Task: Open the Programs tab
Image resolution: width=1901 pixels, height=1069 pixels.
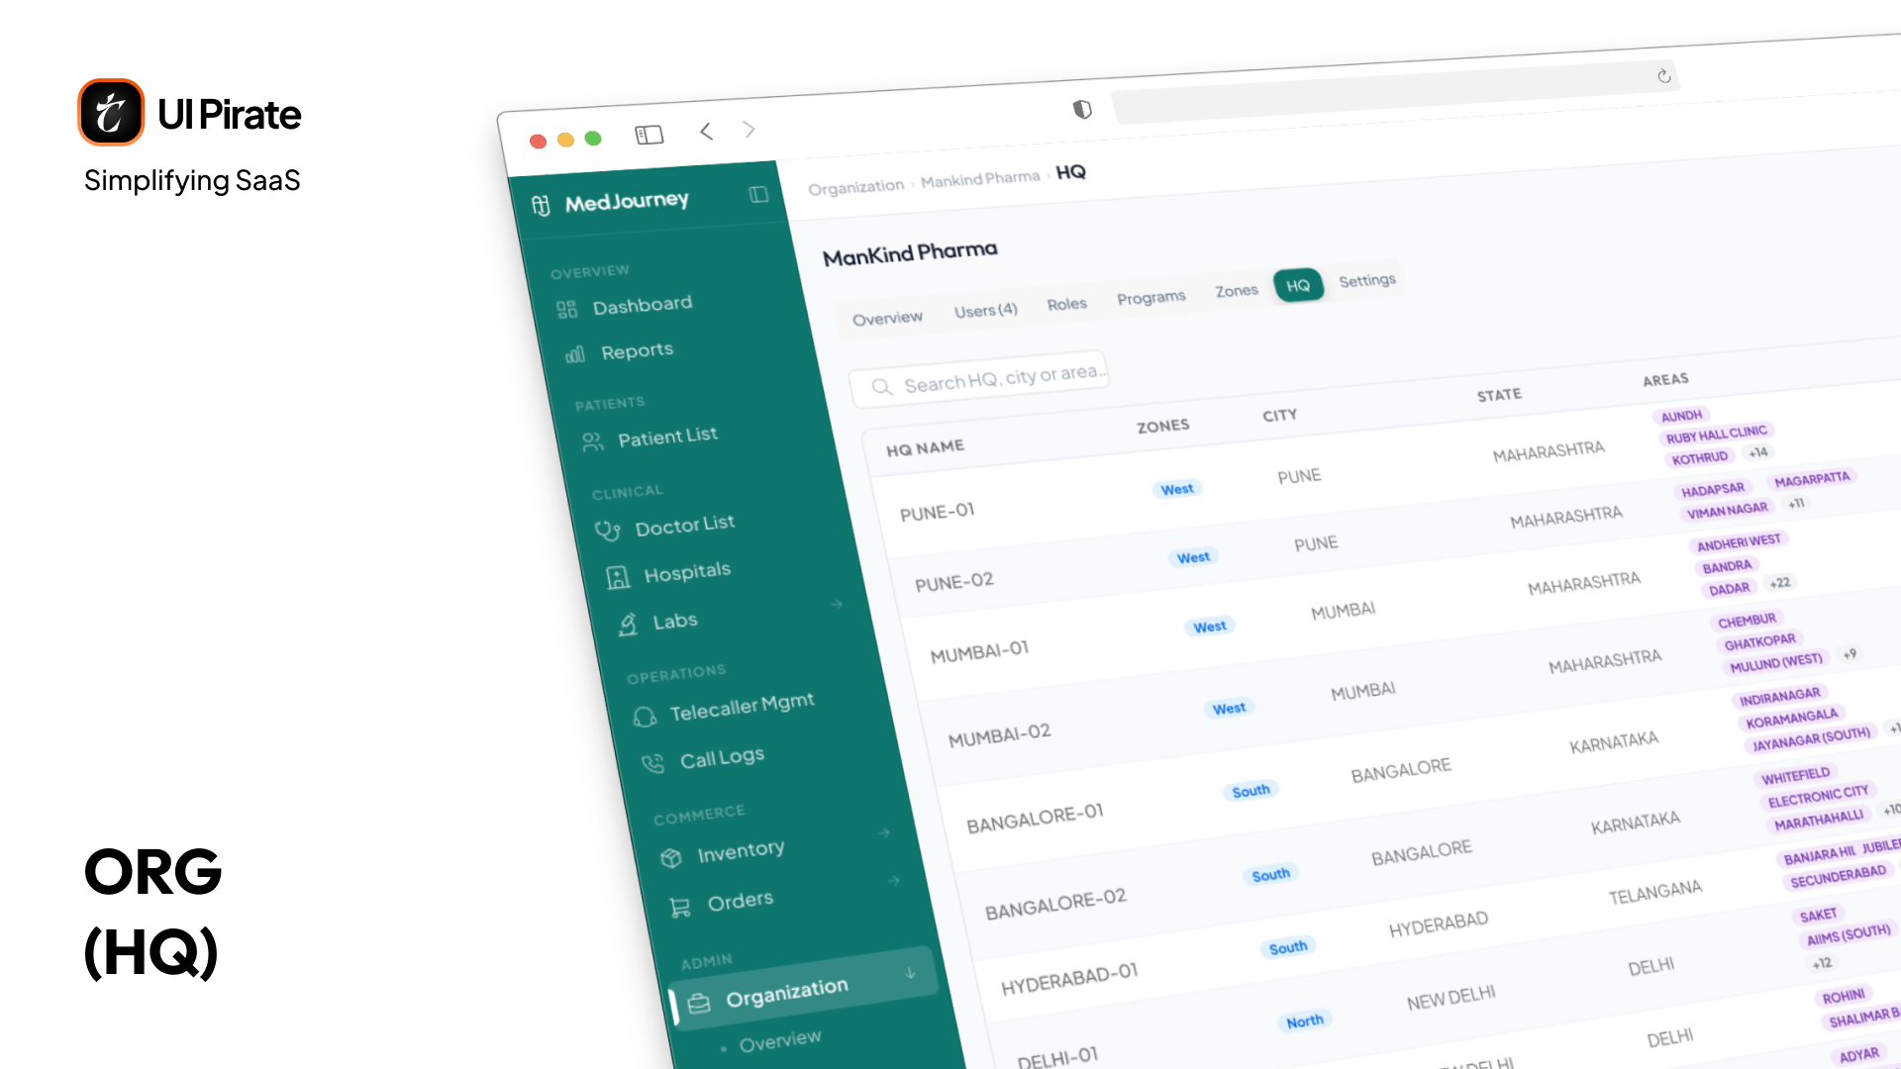Action: click(1151, 297)
